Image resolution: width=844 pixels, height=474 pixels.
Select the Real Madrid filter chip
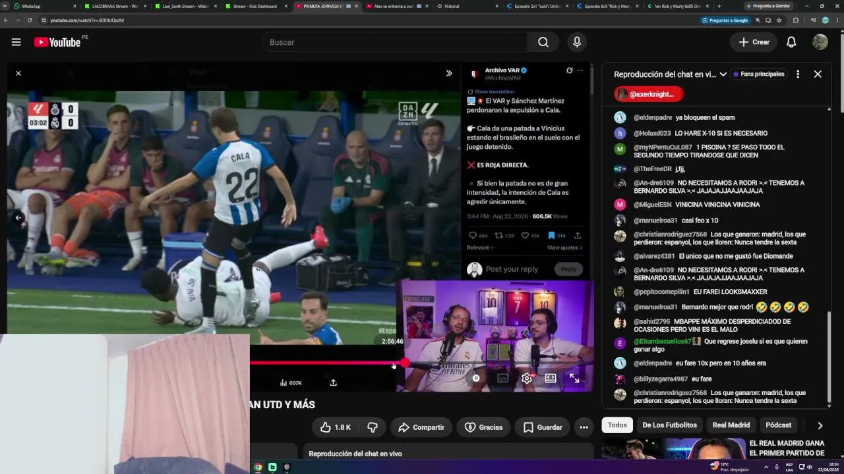tap(731, 425)
